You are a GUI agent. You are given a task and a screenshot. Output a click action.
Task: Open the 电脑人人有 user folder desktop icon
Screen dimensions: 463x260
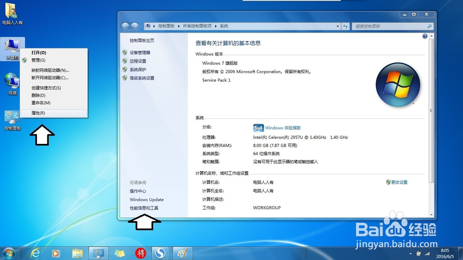(12, 14)
